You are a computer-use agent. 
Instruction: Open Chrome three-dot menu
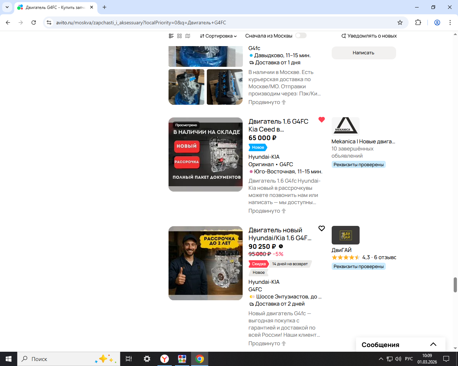(450, 23)
